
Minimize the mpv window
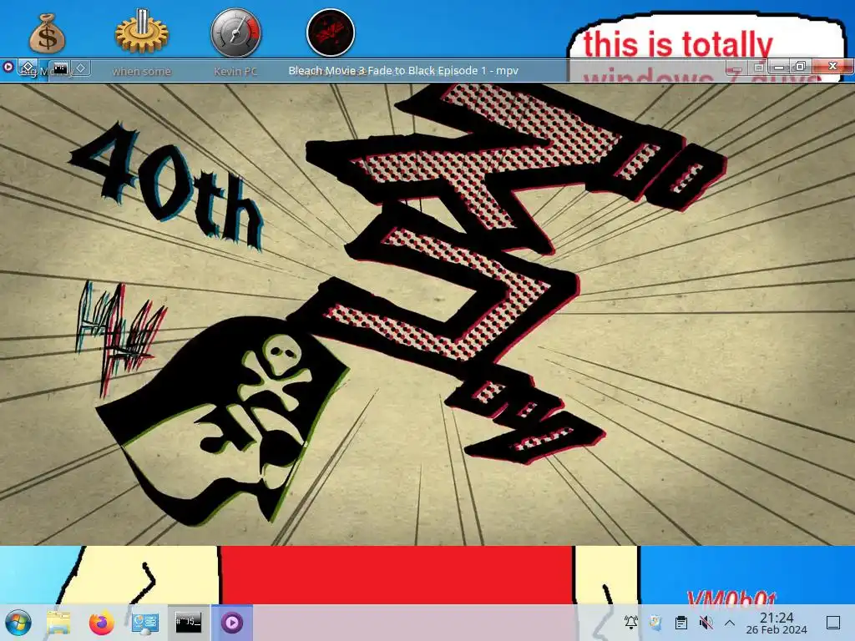(x=779, y=67)
